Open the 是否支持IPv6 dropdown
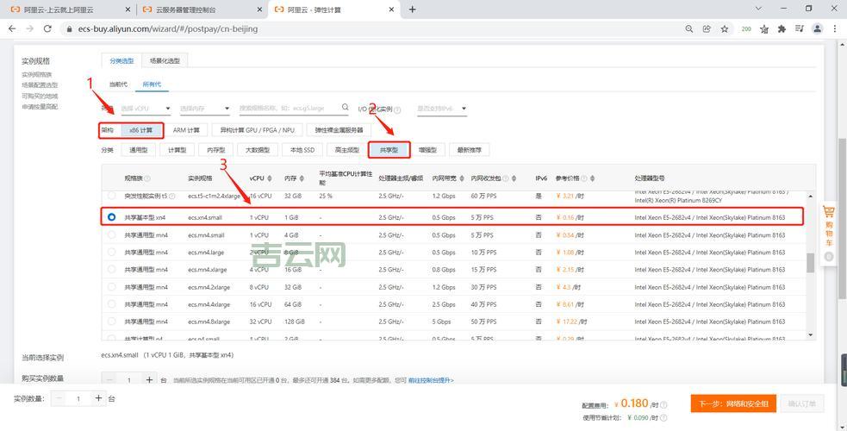 [x=441, y=109]
